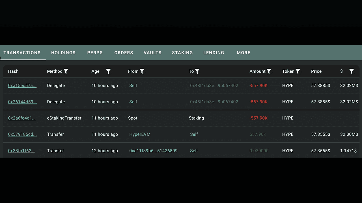
Task: Open transaction hash 0xa15ec57a...
Action: [x=22, y=85]
